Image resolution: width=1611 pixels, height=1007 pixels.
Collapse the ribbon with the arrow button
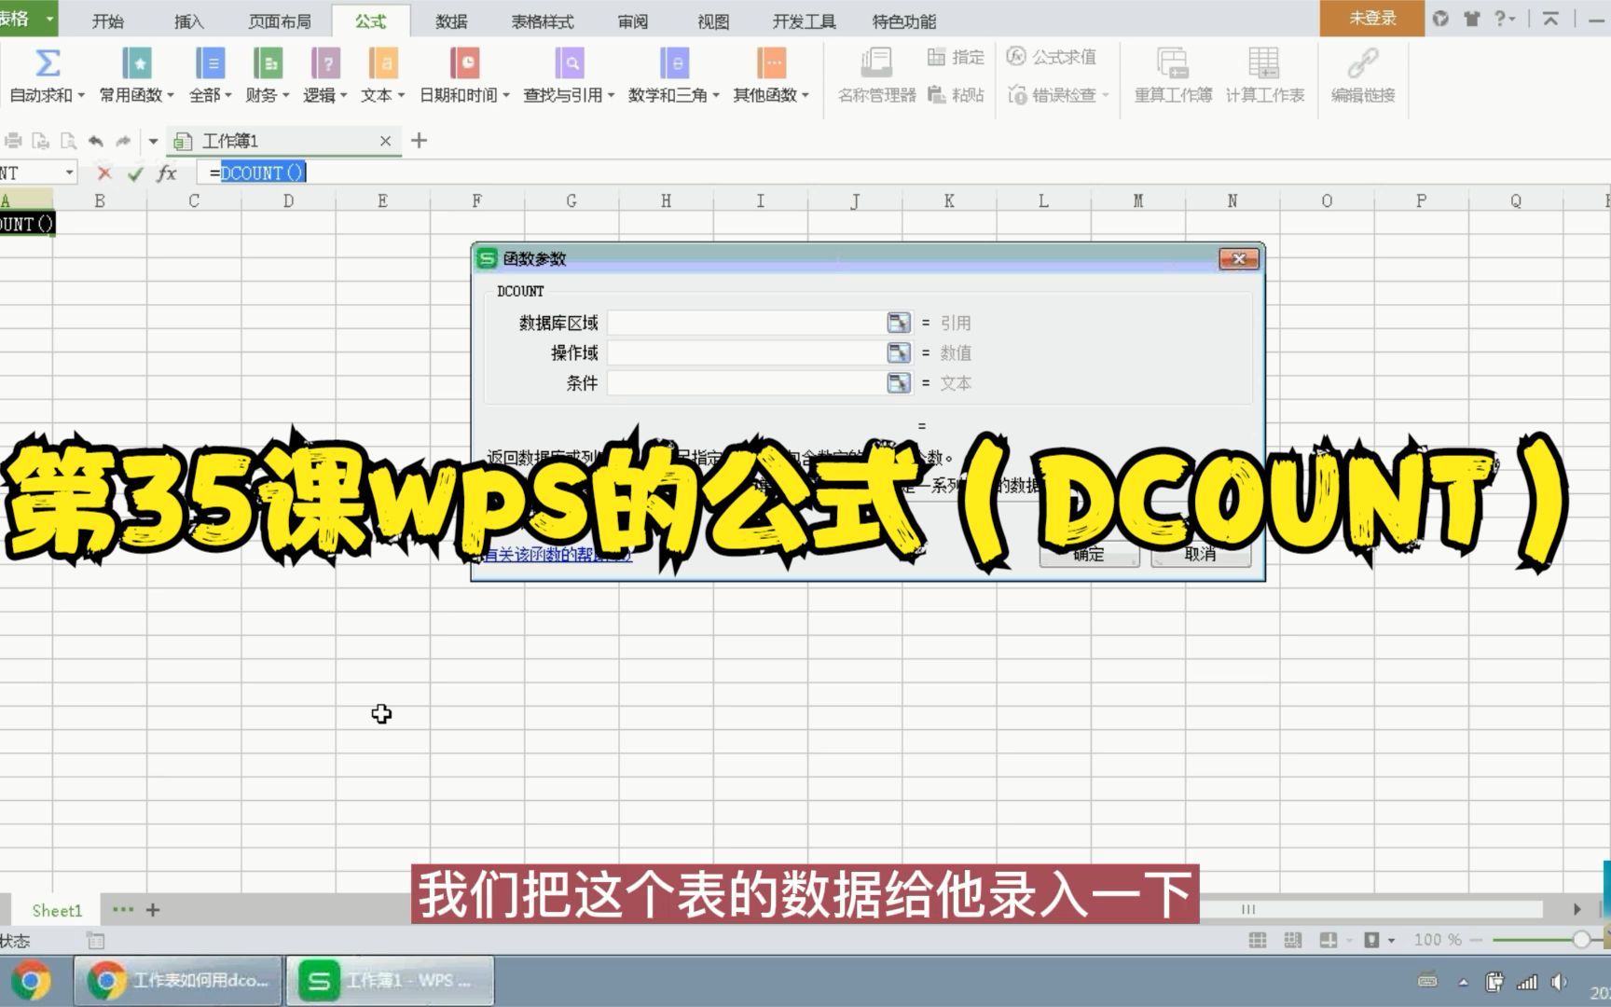[x=1550, y=19]
